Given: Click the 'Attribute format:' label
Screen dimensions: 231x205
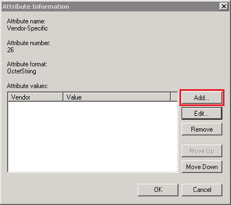Looking at the screenshot, I should [27, 64].
